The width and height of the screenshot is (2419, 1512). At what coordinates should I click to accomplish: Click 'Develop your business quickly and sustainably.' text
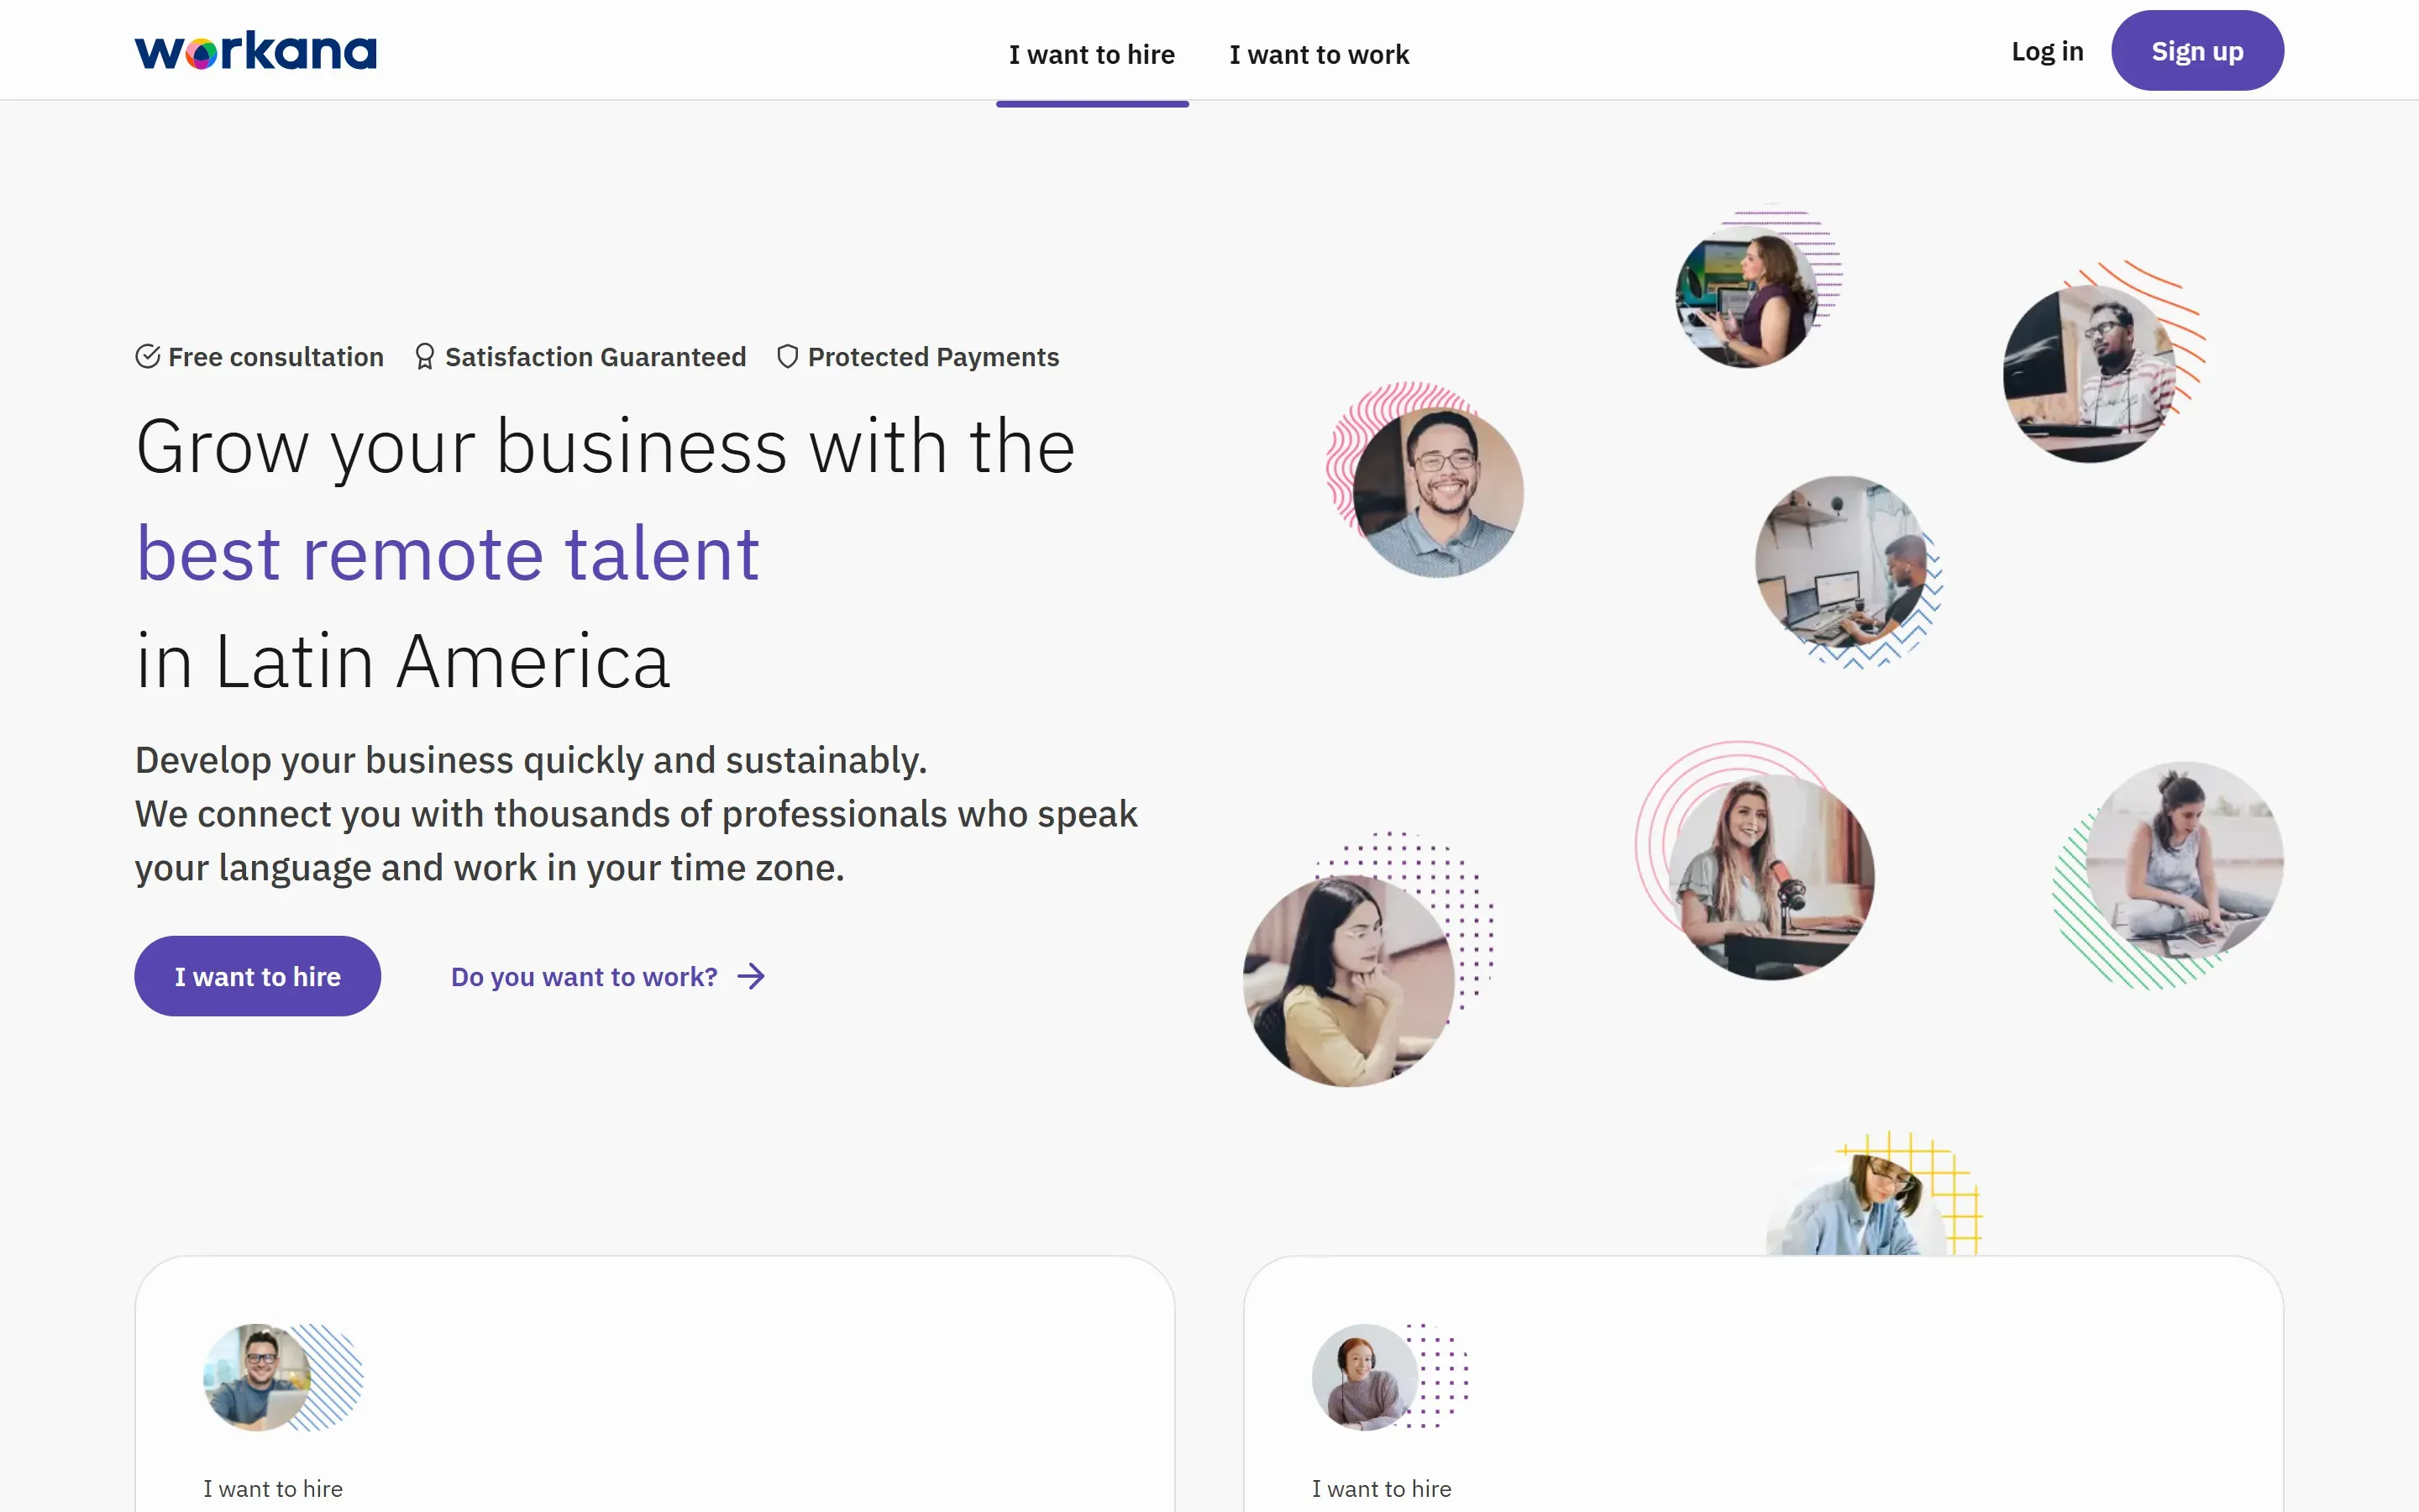pos(531,760)
